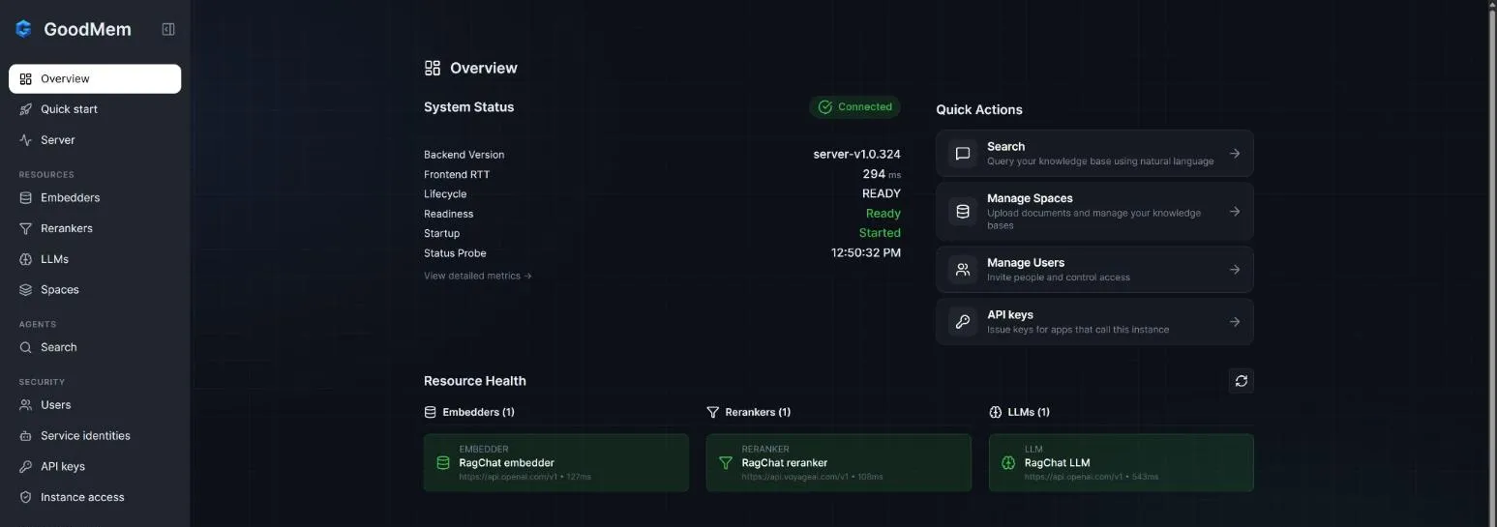Open the API keys quick action card
This screenshot has width=1497, height=527.
(x=1094, y=322)
